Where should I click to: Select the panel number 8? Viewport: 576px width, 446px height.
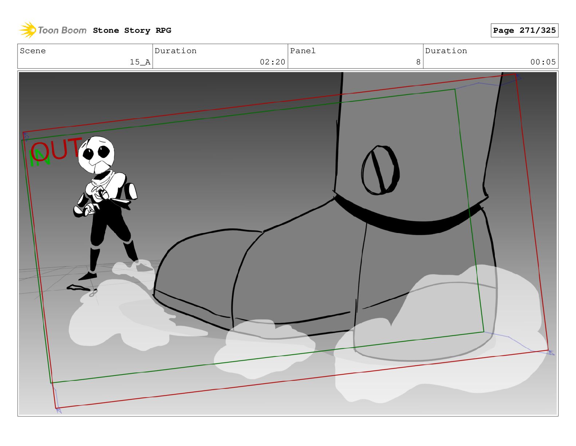418,62
